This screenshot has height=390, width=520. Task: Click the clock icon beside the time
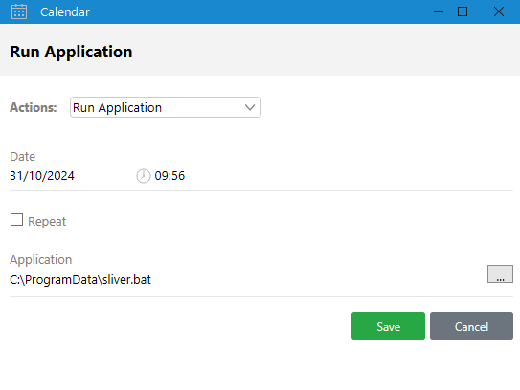pyautogui.click(x=144, y=176)
